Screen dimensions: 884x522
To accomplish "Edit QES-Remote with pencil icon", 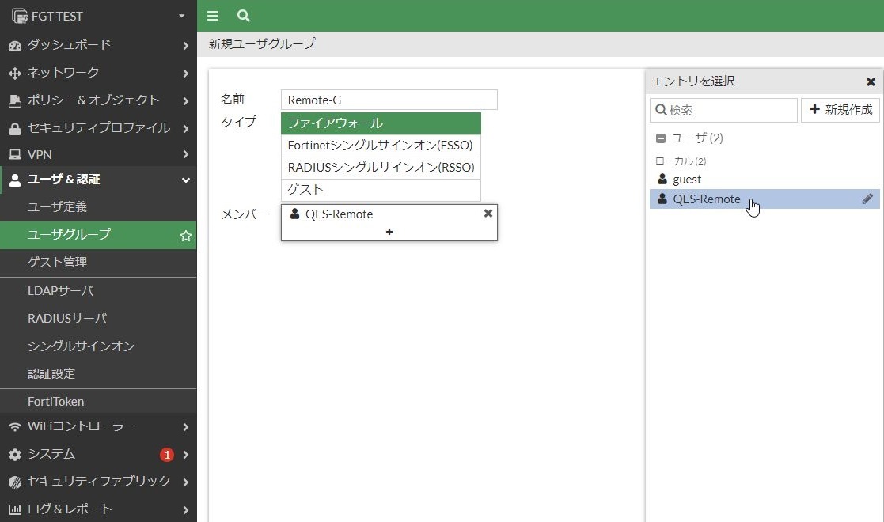I will coord(867,199).
